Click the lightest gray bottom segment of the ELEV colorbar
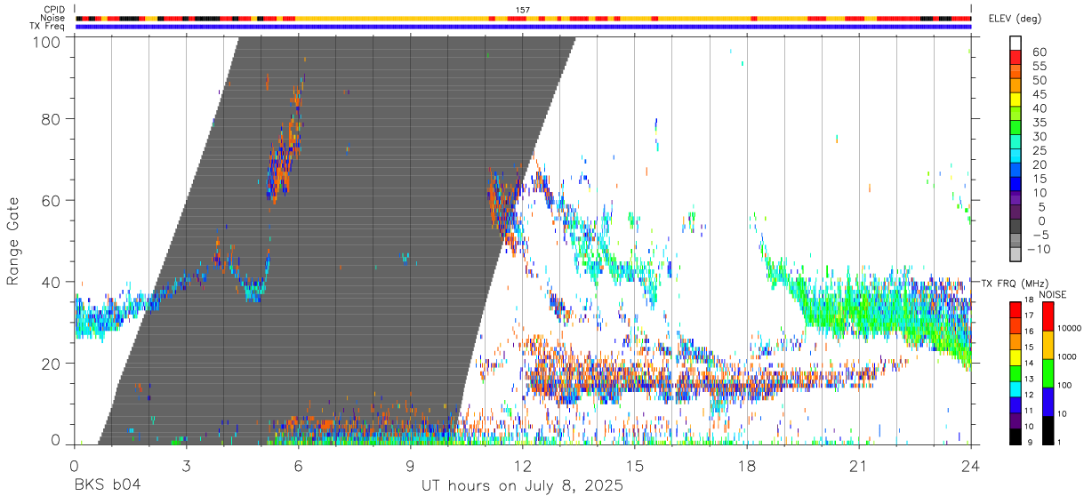 pos(1016,255)
